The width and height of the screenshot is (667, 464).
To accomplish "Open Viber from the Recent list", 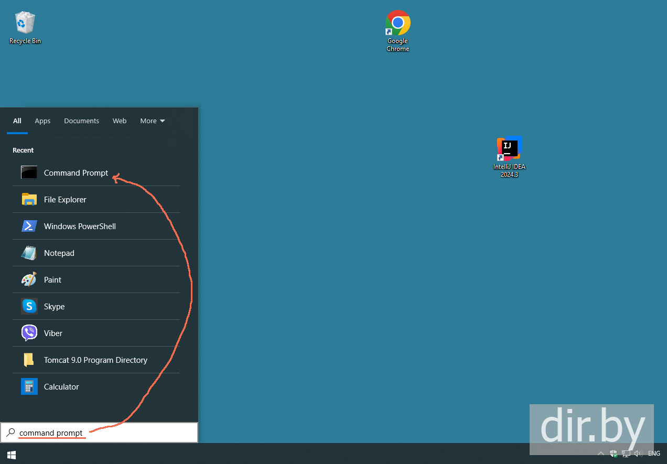I will point(96,333).
